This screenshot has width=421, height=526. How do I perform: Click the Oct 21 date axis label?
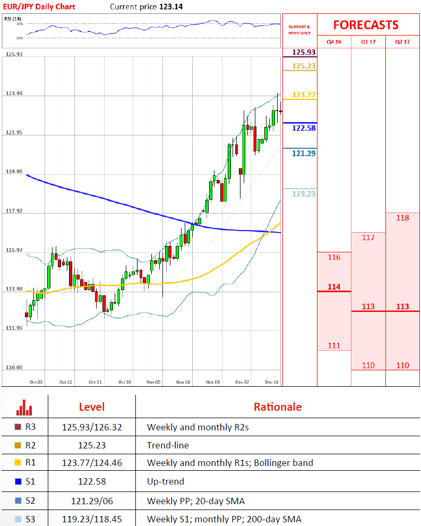95,382
